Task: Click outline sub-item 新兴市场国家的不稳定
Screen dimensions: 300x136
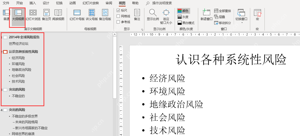Action: coord(31,128)
